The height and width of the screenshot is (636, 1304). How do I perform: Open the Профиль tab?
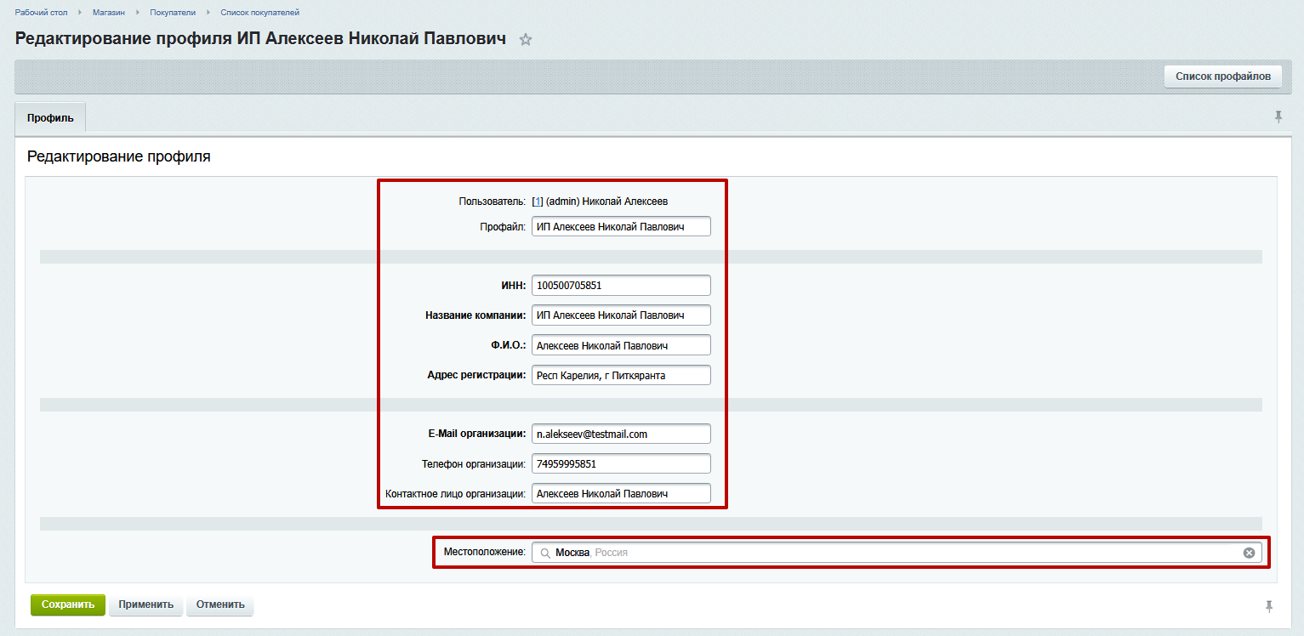click(50, 118)
